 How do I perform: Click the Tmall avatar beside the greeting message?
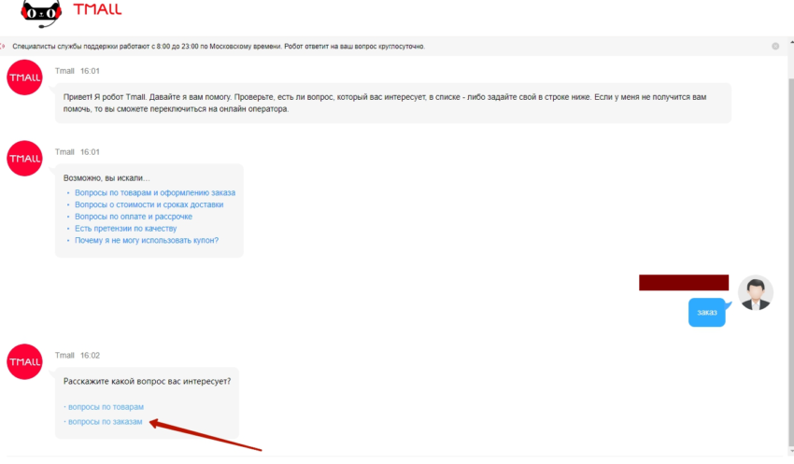24,77
